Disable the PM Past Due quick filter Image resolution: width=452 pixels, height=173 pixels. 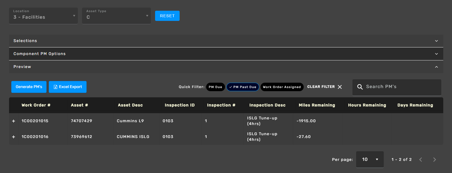pyautogui.click(x=243, y=87)
